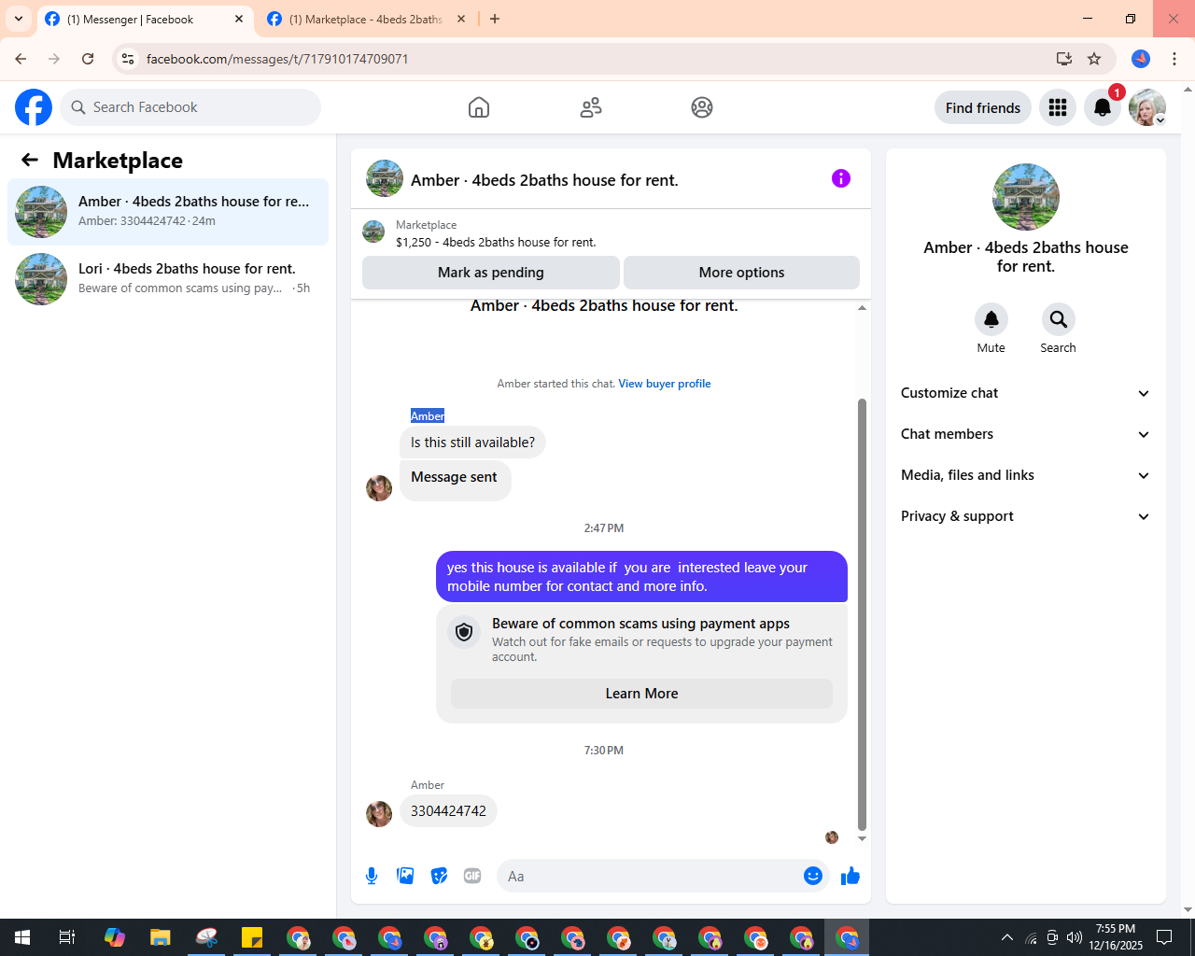This screenshot has width=1195, height=956.
Task: Open conversation information purple icon
Action: coord(841,178)
